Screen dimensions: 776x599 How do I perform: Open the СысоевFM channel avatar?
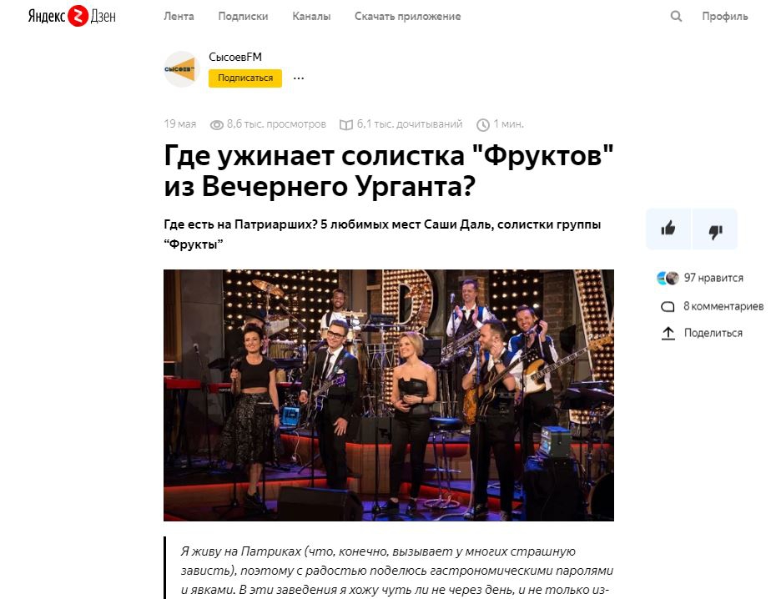(x=182, y=69)
